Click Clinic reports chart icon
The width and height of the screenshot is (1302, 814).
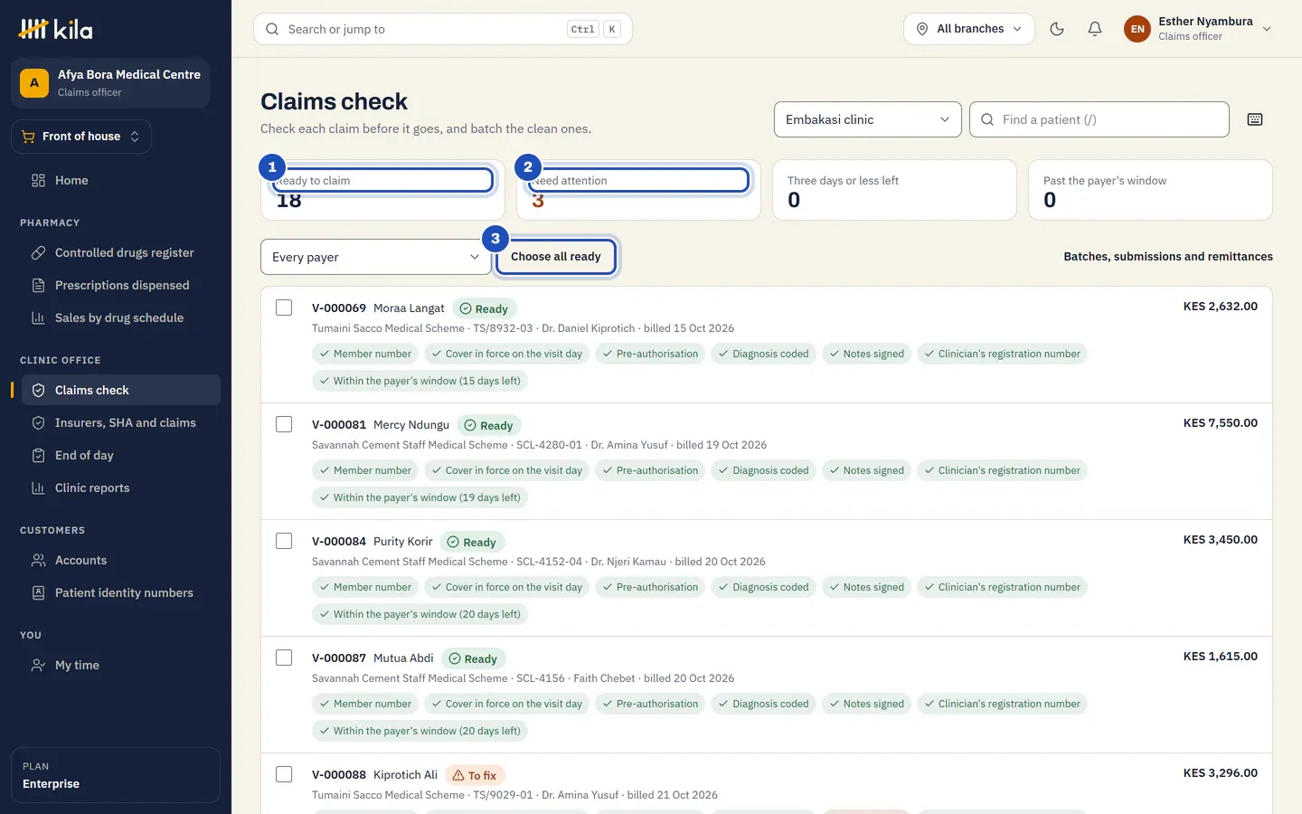[38, 487]
